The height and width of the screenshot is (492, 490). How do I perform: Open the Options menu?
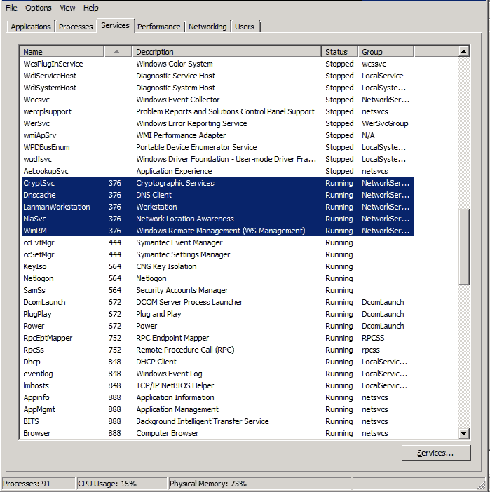(x=39, y=8)
